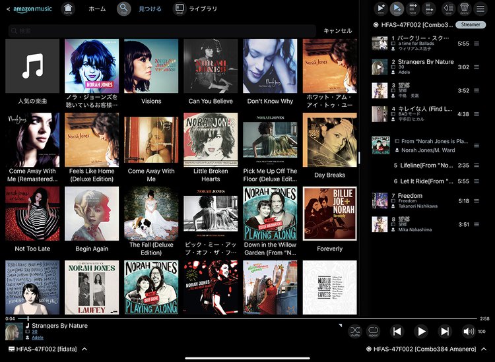Image resolution: width=495 pixels, height=362 pixels.
Task: Toggle shuffle mode
Action: [355, 331]
